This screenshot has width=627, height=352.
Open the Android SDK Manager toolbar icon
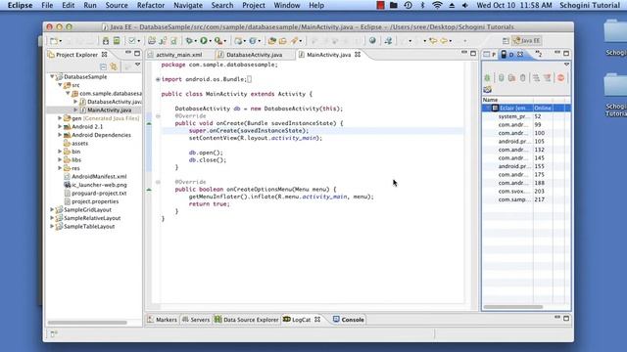pyautogui.click(x=106, y=41)
